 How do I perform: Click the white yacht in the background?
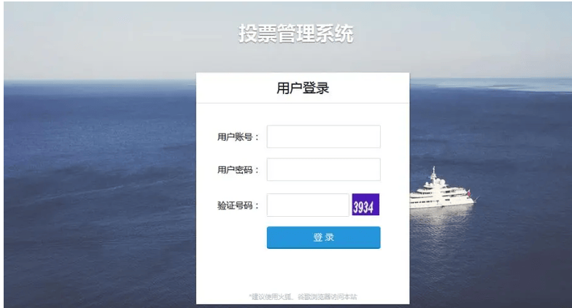440,195
